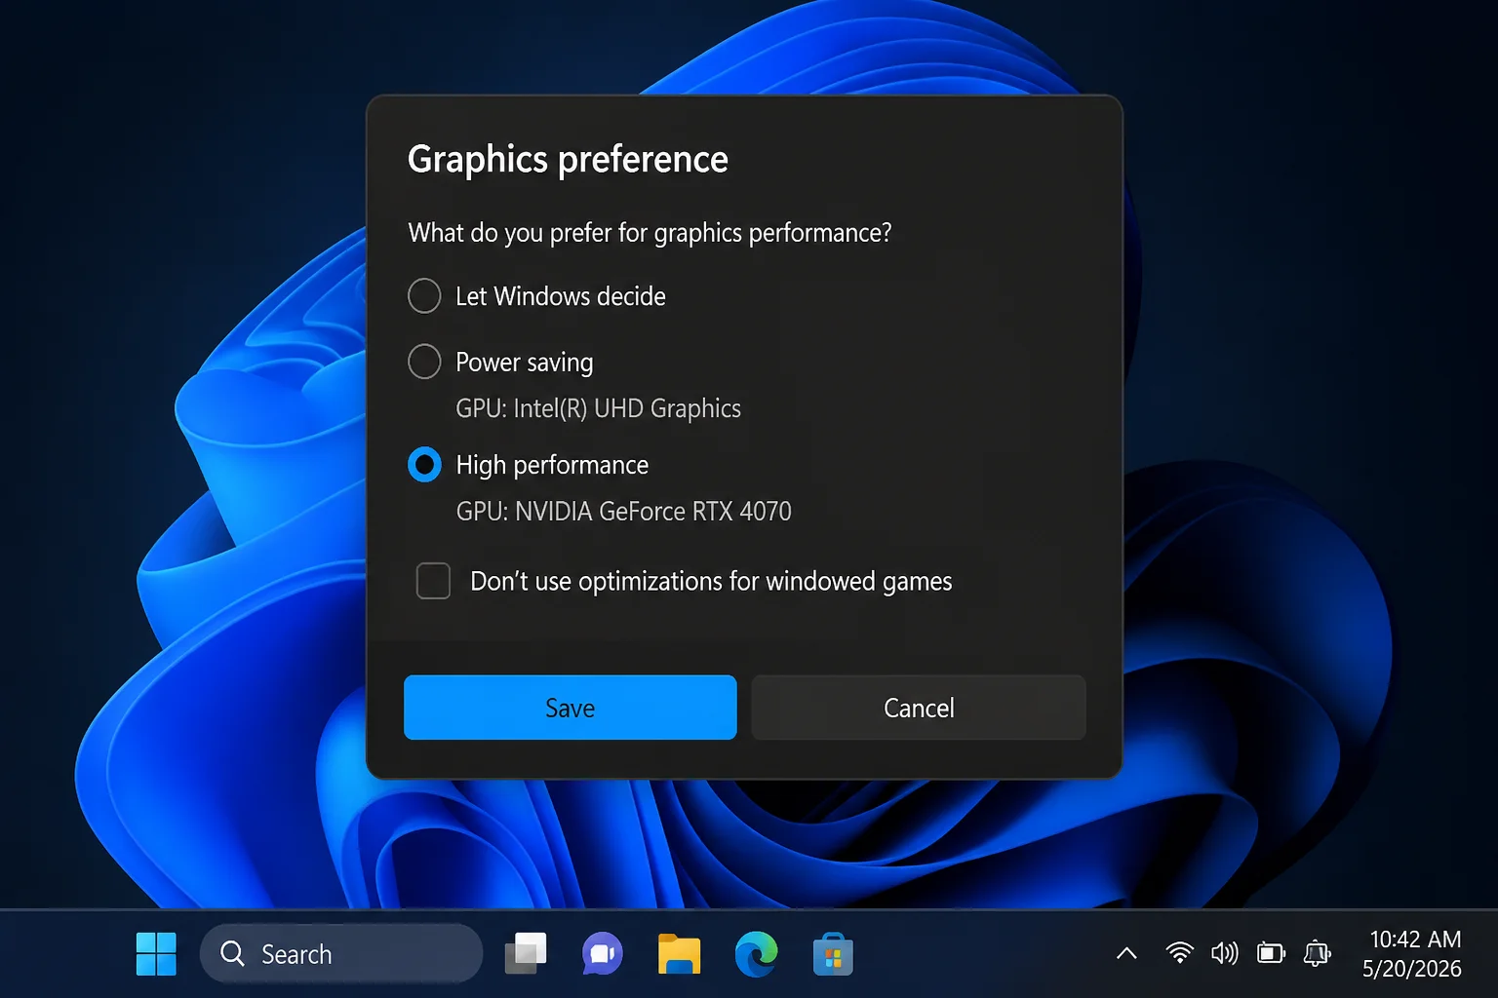Open Task View from the taskbar
Viewport: 1498px width, 998px height.
pyautogui.click(x=526, y=954)
